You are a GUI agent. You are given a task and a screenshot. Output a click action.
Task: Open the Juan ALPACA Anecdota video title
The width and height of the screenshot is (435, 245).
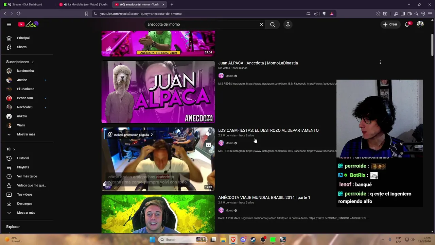pos(258,63)
